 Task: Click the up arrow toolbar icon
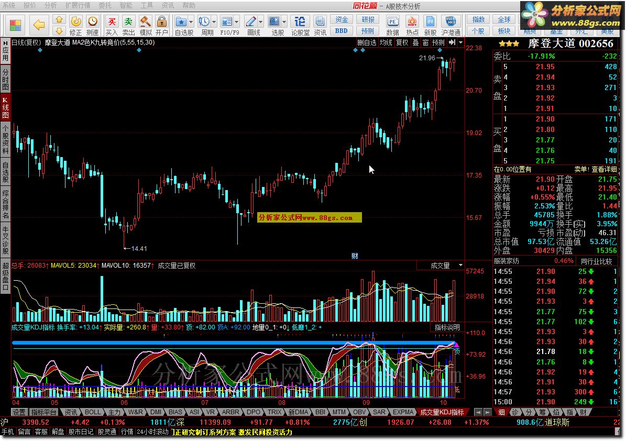[59, 19]
